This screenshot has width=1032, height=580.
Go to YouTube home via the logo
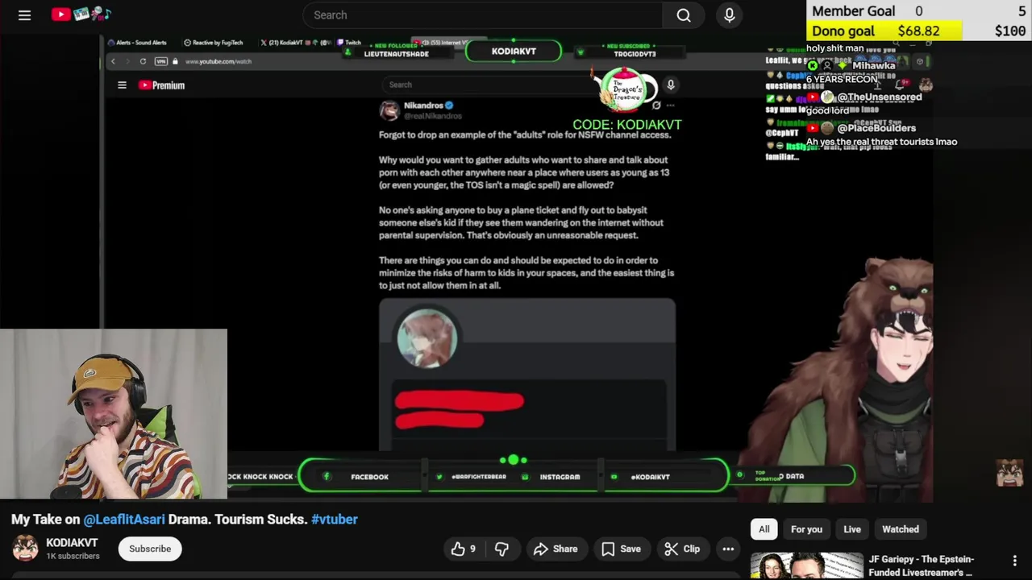pyautogui.click(x=81, y=14)
